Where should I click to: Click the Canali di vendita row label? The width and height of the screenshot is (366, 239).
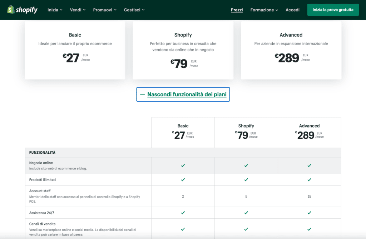pyautogui.click(x=42, y=224)
